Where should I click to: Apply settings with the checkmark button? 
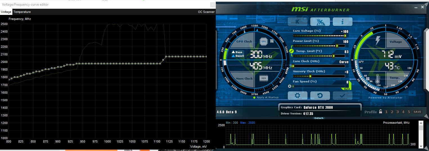342,96
